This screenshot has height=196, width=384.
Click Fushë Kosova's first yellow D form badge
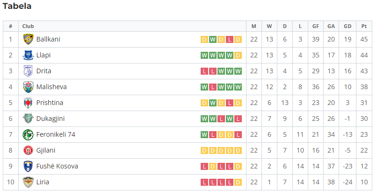click(x=213, y=167)
